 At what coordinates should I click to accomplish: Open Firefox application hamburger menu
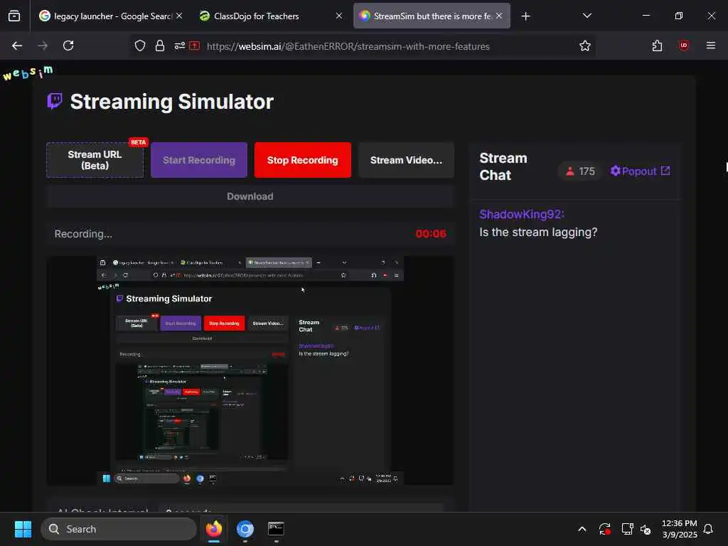click(x=711, y=45)
